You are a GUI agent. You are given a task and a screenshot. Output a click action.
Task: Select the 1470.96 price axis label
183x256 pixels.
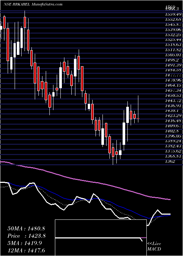(x=173, y=80)
